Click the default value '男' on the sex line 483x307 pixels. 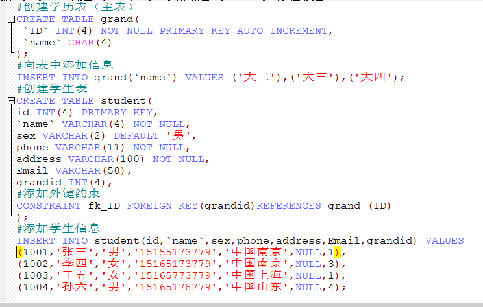179,135
